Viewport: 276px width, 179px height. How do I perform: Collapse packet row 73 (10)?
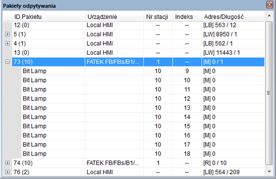click(x=7, y=62)
